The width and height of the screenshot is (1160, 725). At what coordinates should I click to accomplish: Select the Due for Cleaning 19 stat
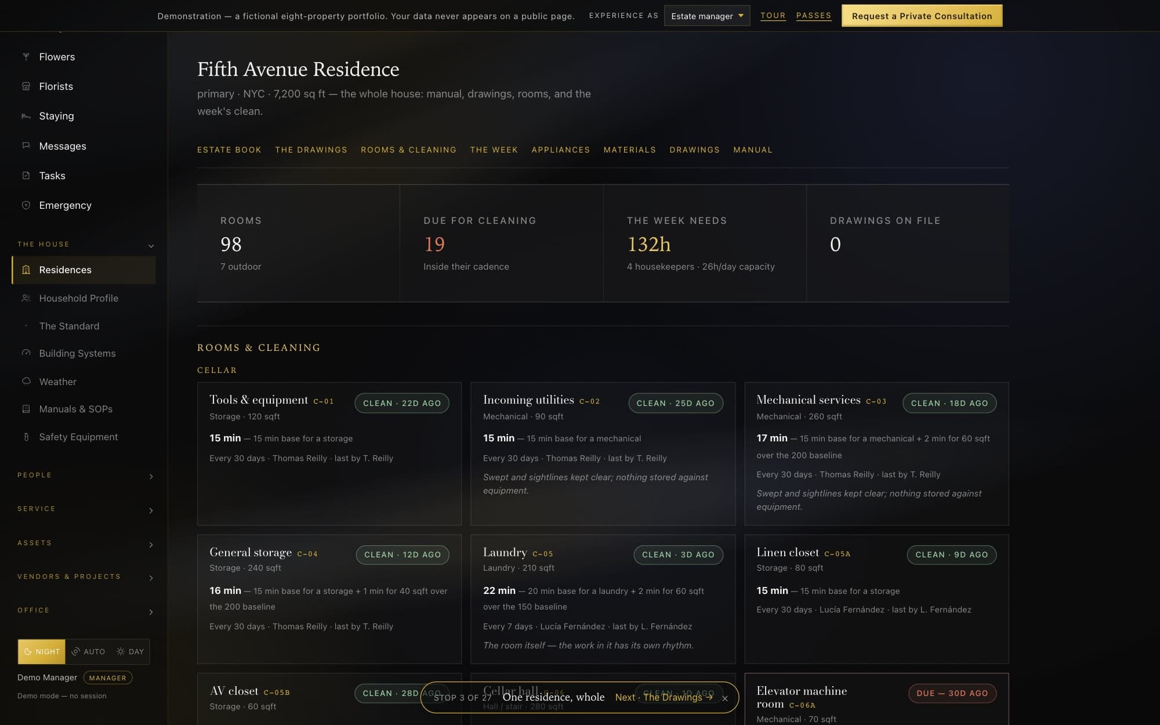click(501, 243)
